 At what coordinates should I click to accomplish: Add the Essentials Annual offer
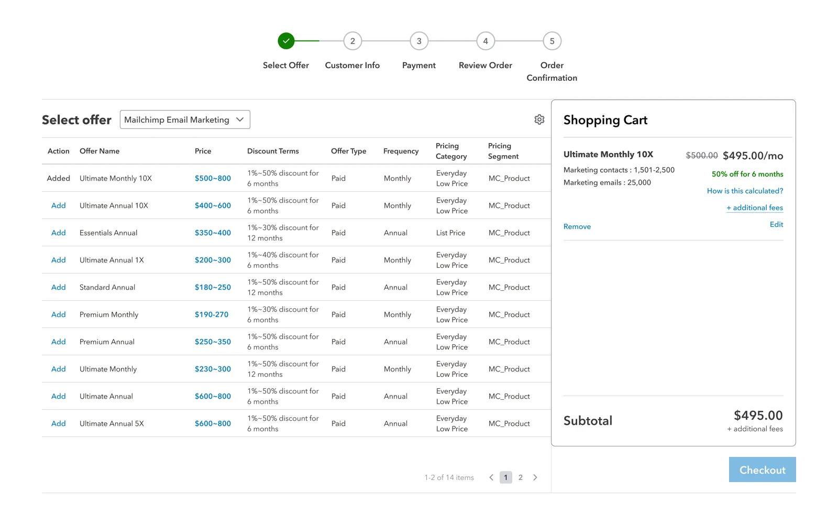point(59,233)
